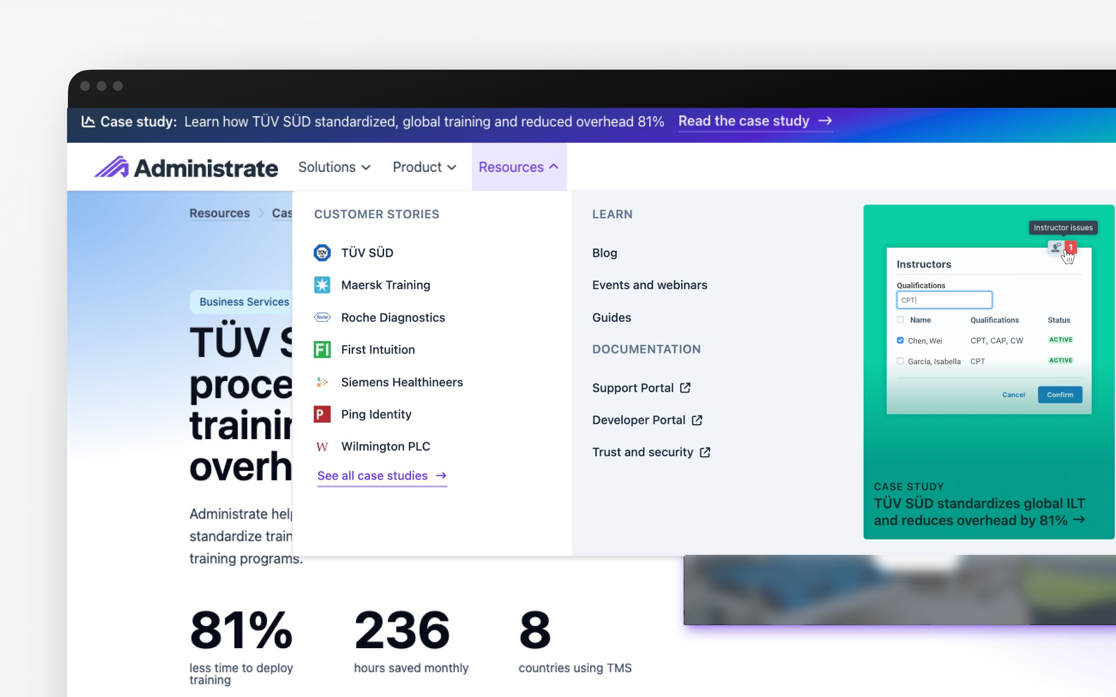
Task: Open the Blog link in Learn
Action: tap(604, 253)
